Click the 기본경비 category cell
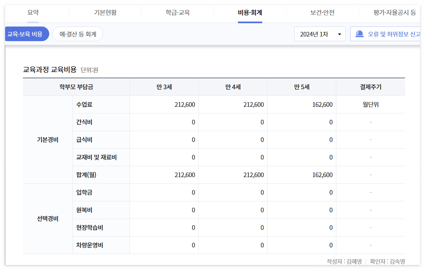The height and width of the screenshot is (270, 425). (48, 140)
